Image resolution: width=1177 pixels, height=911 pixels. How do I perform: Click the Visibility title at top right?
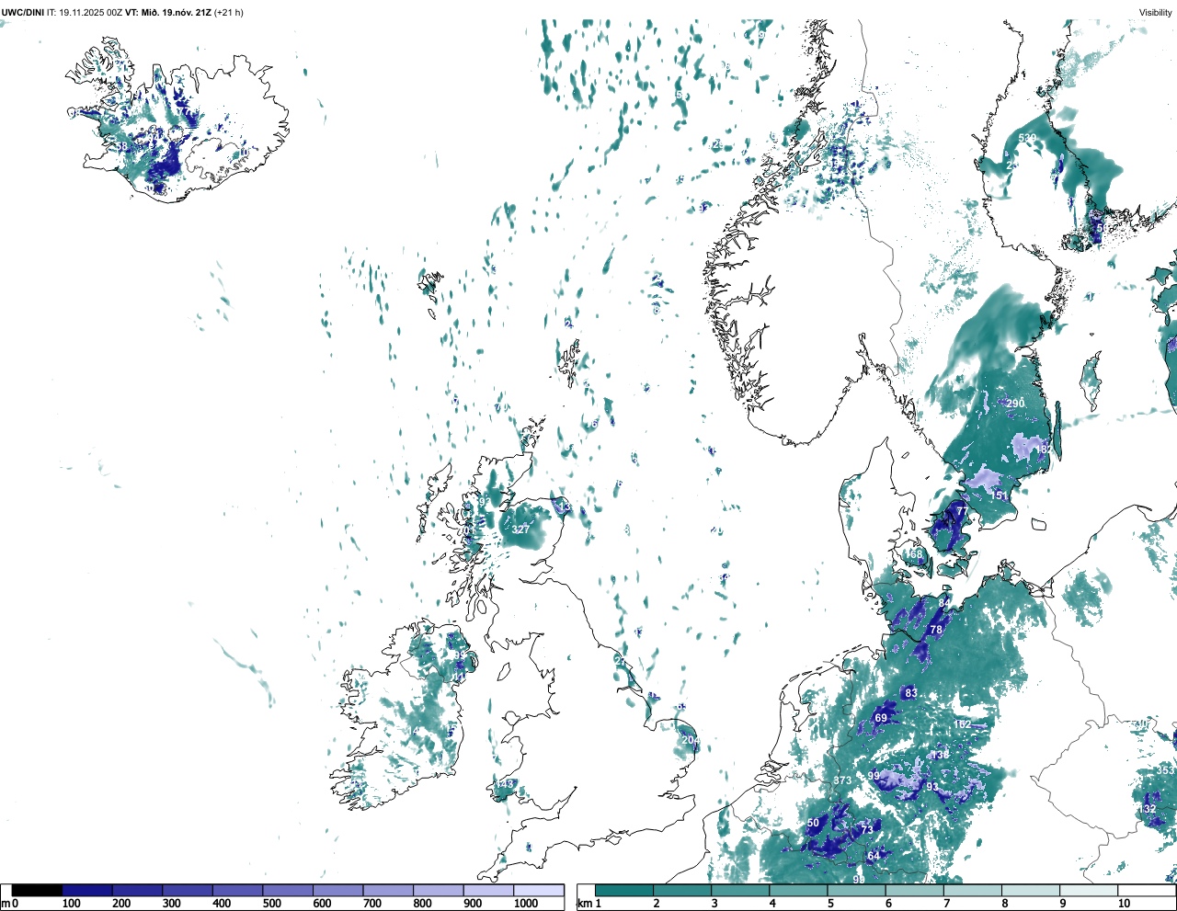[1156, 13]
